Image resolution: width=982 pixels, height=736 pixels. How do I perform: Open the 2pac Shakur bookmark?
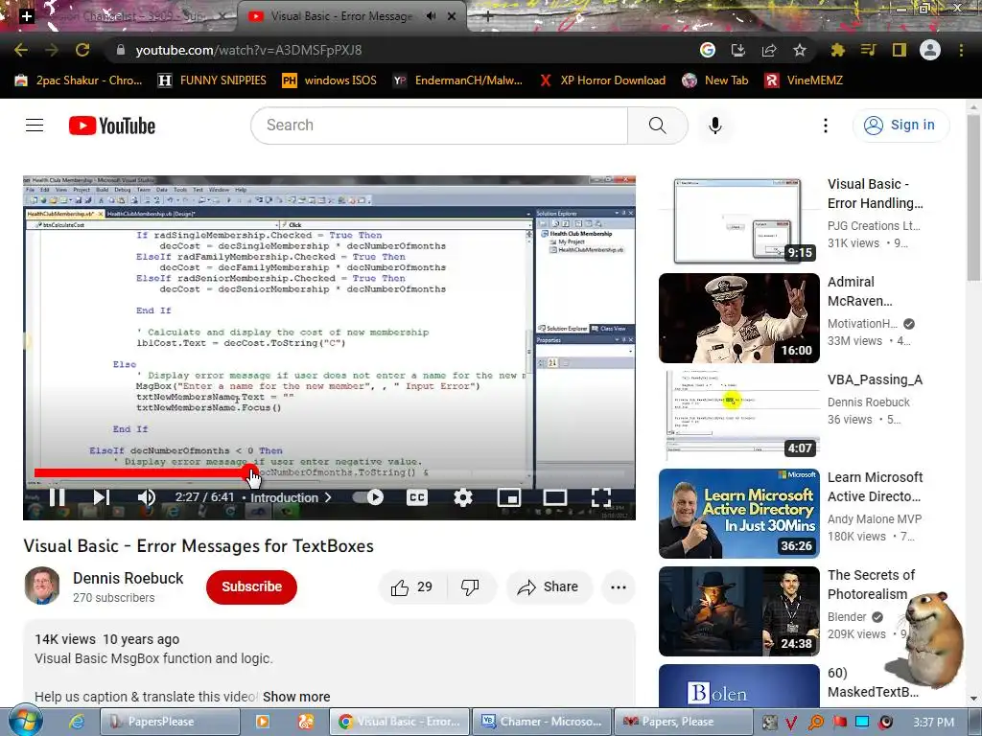[x=79, y=80]
